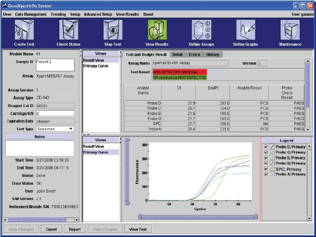The width and height of the screenshot is (316, 237).
Task: Click the Report button
Action: click(75, 230)
